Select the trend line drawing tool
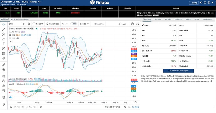 (4, 29)
